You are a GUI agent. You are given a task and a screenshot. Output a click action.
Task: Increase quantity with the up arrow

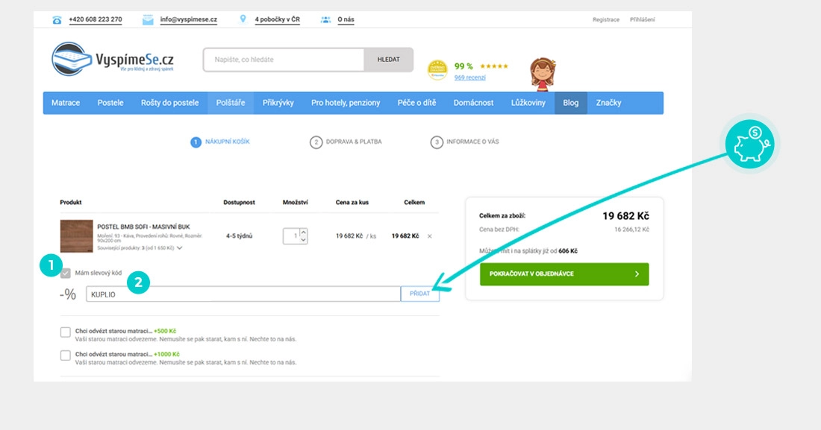click(302, 233)
